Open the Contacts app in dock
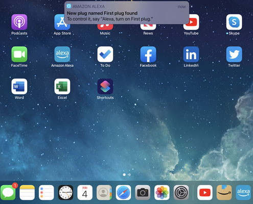This screenshot has height=204, width=253. click(x=104, y=193)
